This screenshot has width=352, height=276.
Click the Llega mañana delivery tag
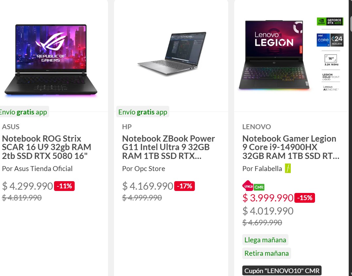coord(265,240)
